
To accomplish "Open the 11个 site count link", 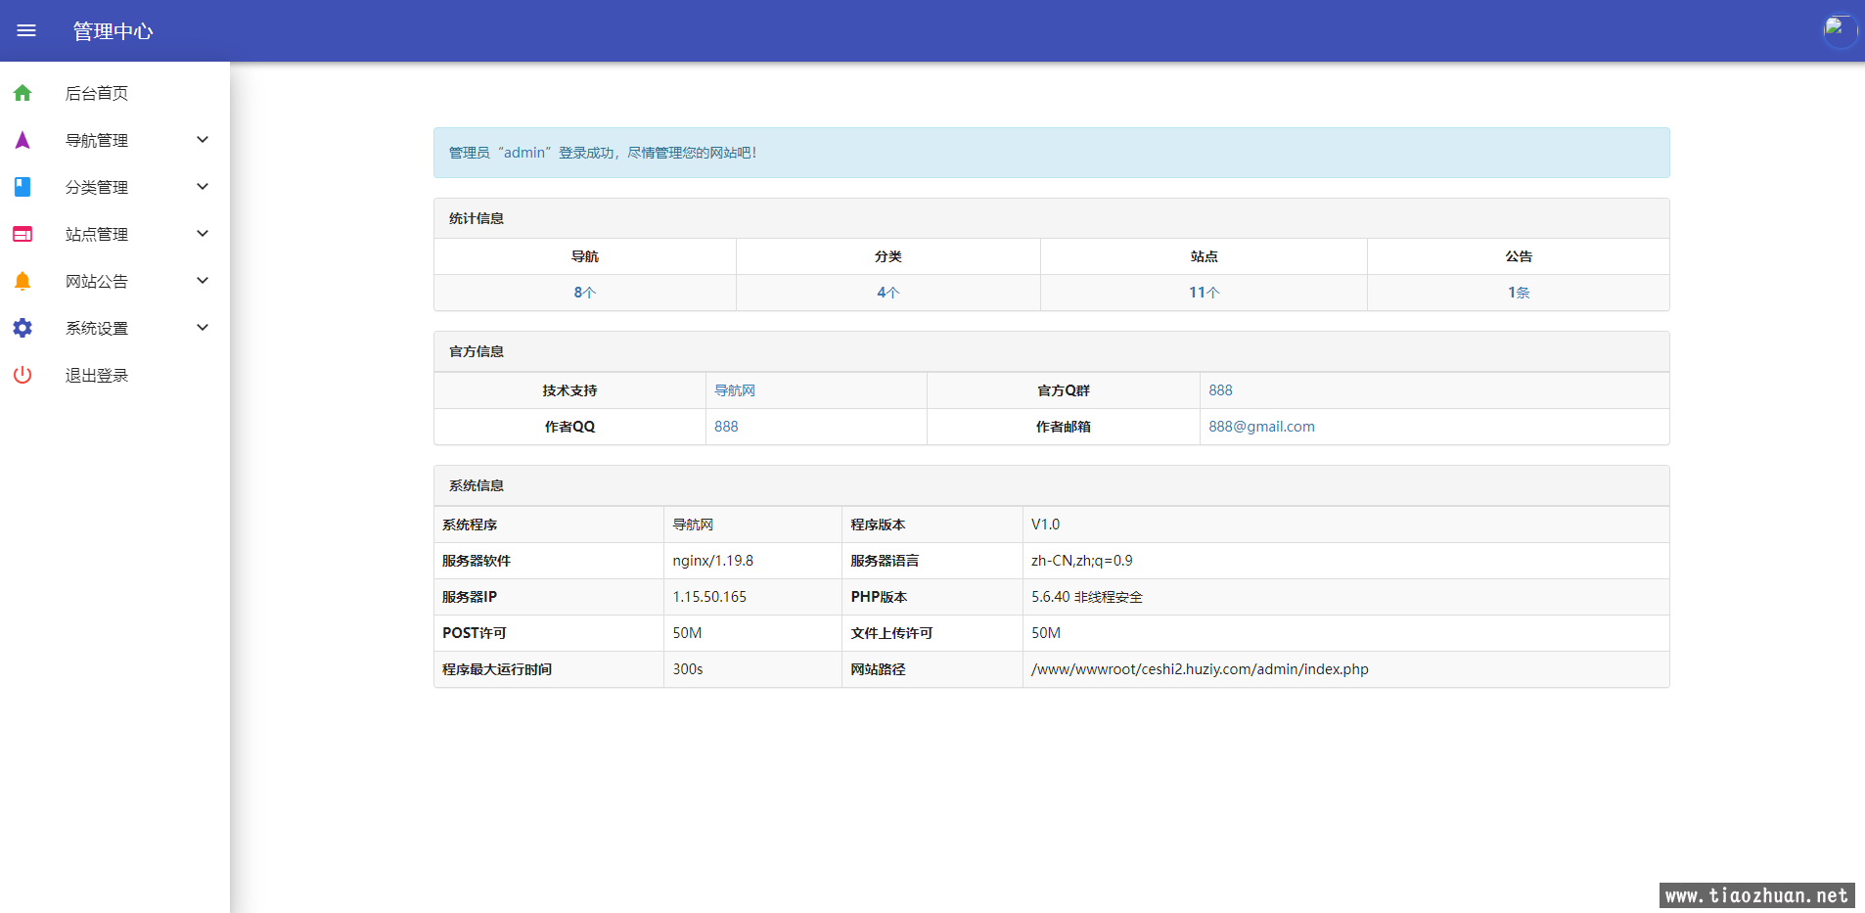I will (1205, 293).
